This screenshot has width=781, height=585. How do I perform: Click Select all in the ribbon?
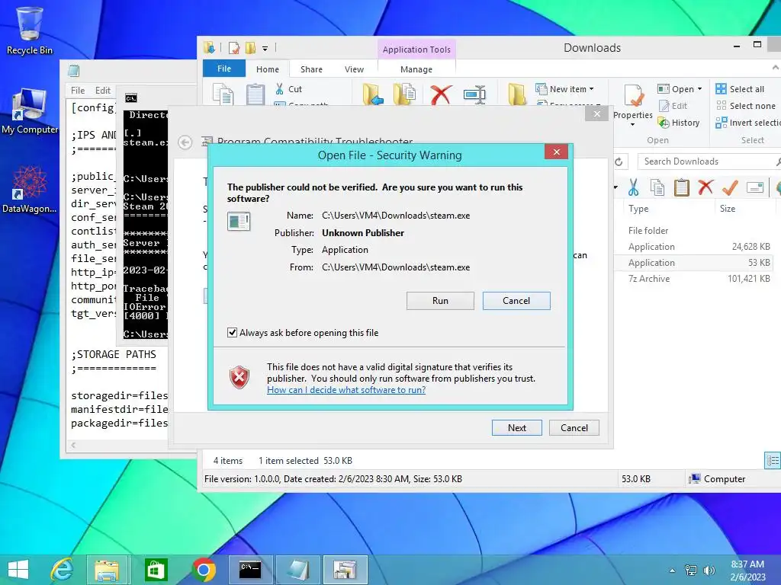740,89
